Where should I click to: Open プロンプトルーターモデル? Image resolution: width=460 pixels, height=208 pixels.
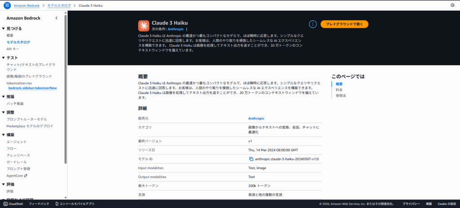point(27,119)
